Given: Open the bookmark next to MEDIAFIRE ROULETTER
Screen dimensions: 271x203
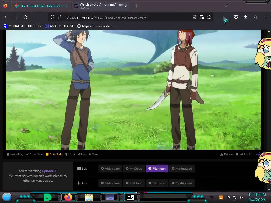Looking at the screenshot, I should pyautogui.click(x=59, y=26).
